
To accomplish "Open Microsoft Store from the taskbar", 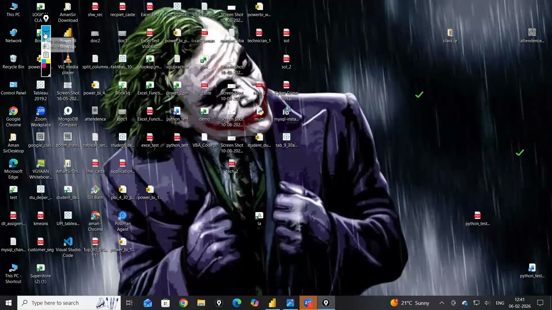I will pyautogui.click(x=166, y=303).
